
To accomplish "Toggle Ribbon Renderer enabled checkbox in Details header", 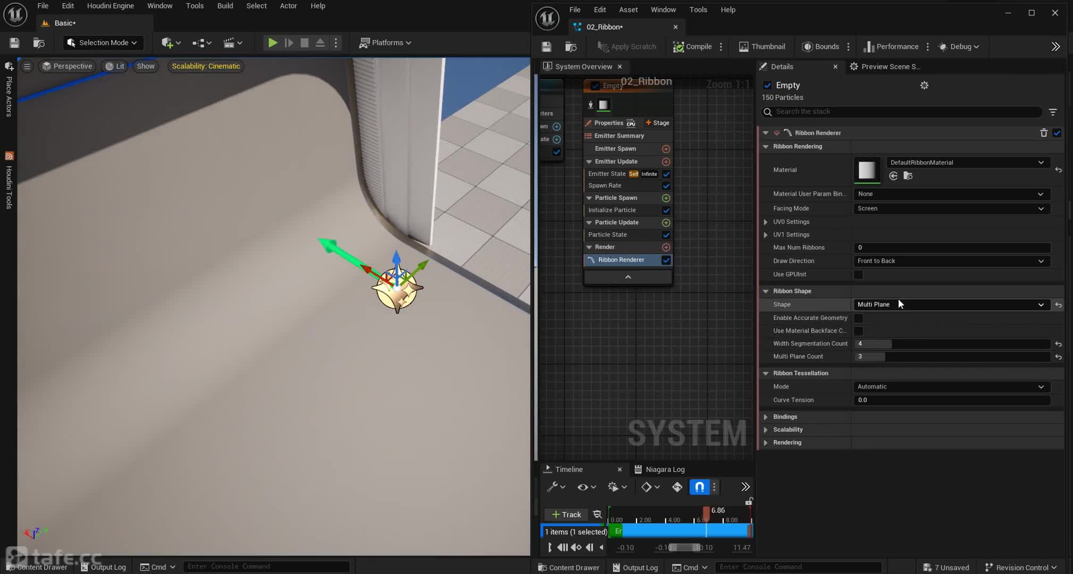I will click(1057, 133).
